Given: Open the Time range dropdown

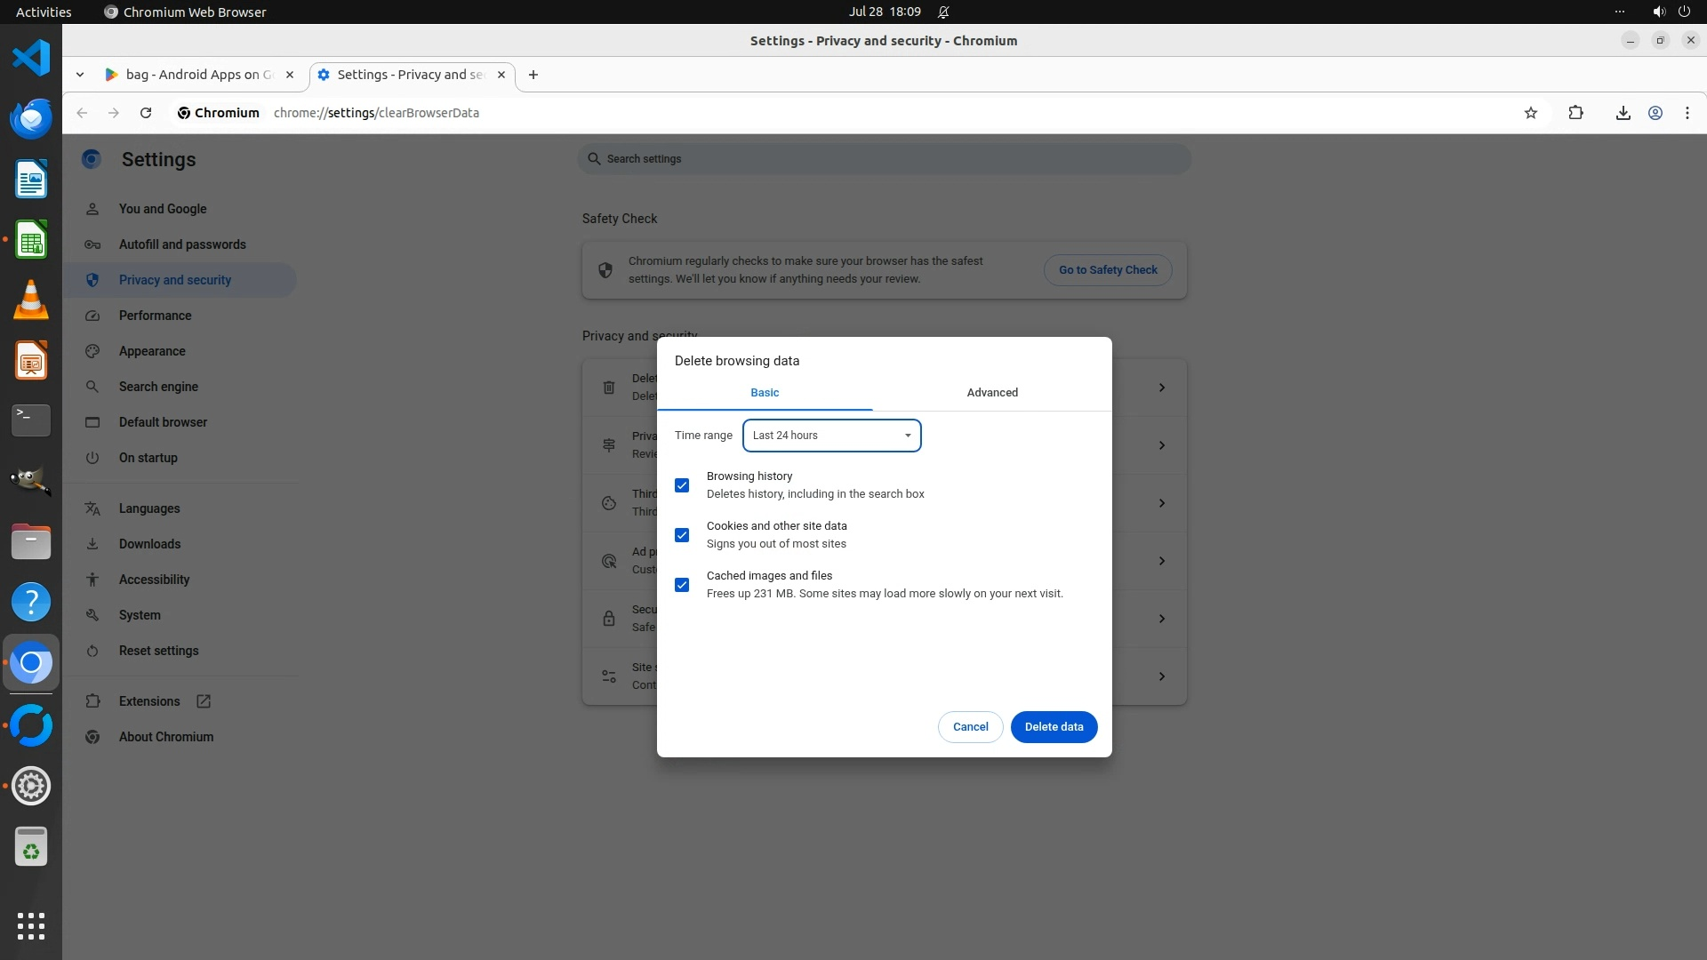Looking at the screenshot, I should (x=831, y=436).
